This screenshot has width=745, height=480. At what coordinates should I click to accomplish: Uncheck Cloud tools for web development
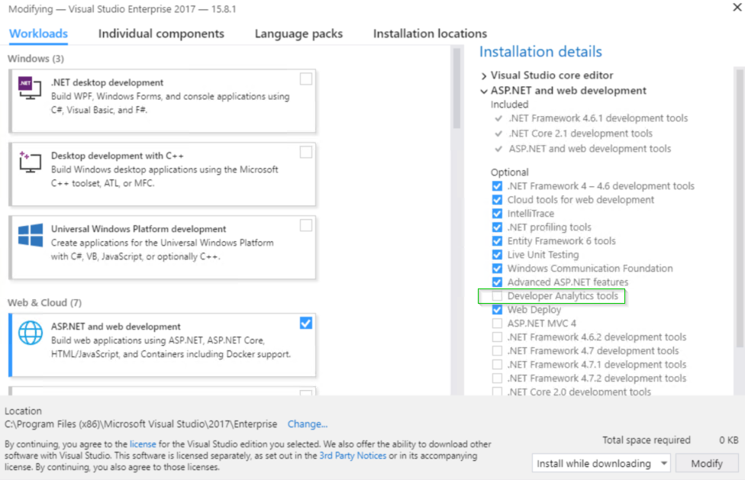tap(497, 200)
